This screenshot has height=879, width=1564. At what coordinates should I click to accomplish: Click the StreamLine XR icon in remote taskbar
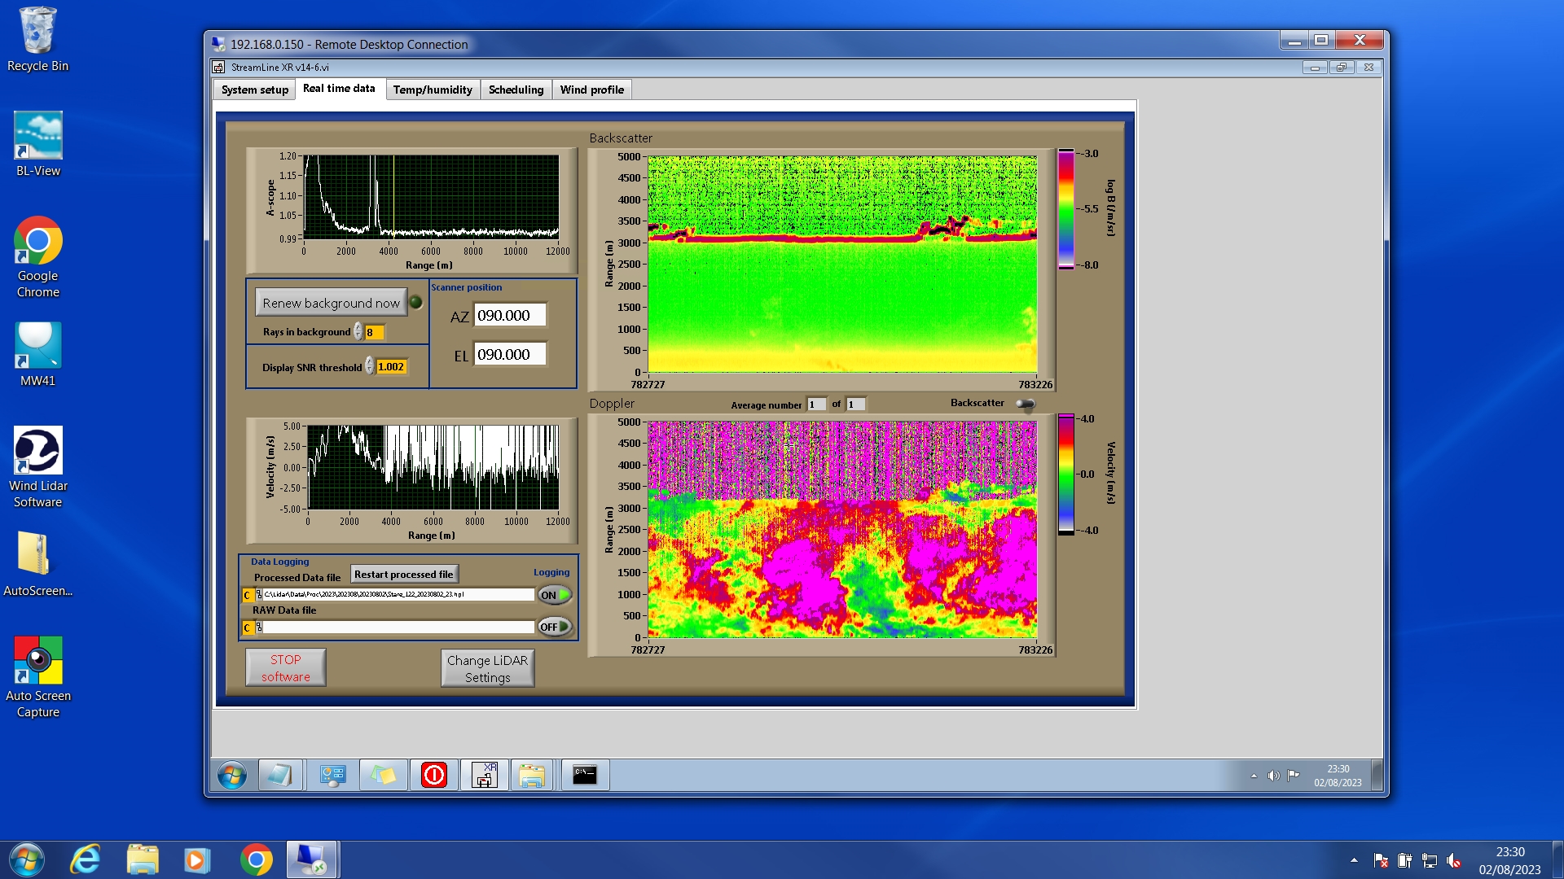tap(485, 775)
